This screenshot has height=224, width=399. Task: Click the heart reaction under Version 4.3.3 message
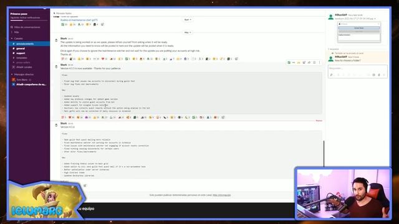tap(71, 118)
